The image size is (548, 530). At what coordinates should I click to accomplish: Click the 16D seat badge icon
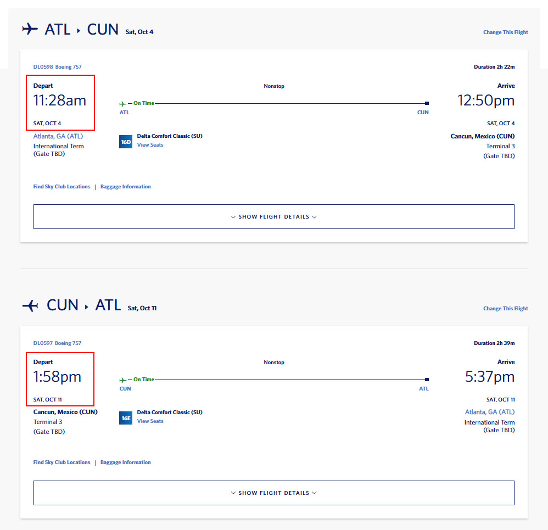[x=126, y=142]
